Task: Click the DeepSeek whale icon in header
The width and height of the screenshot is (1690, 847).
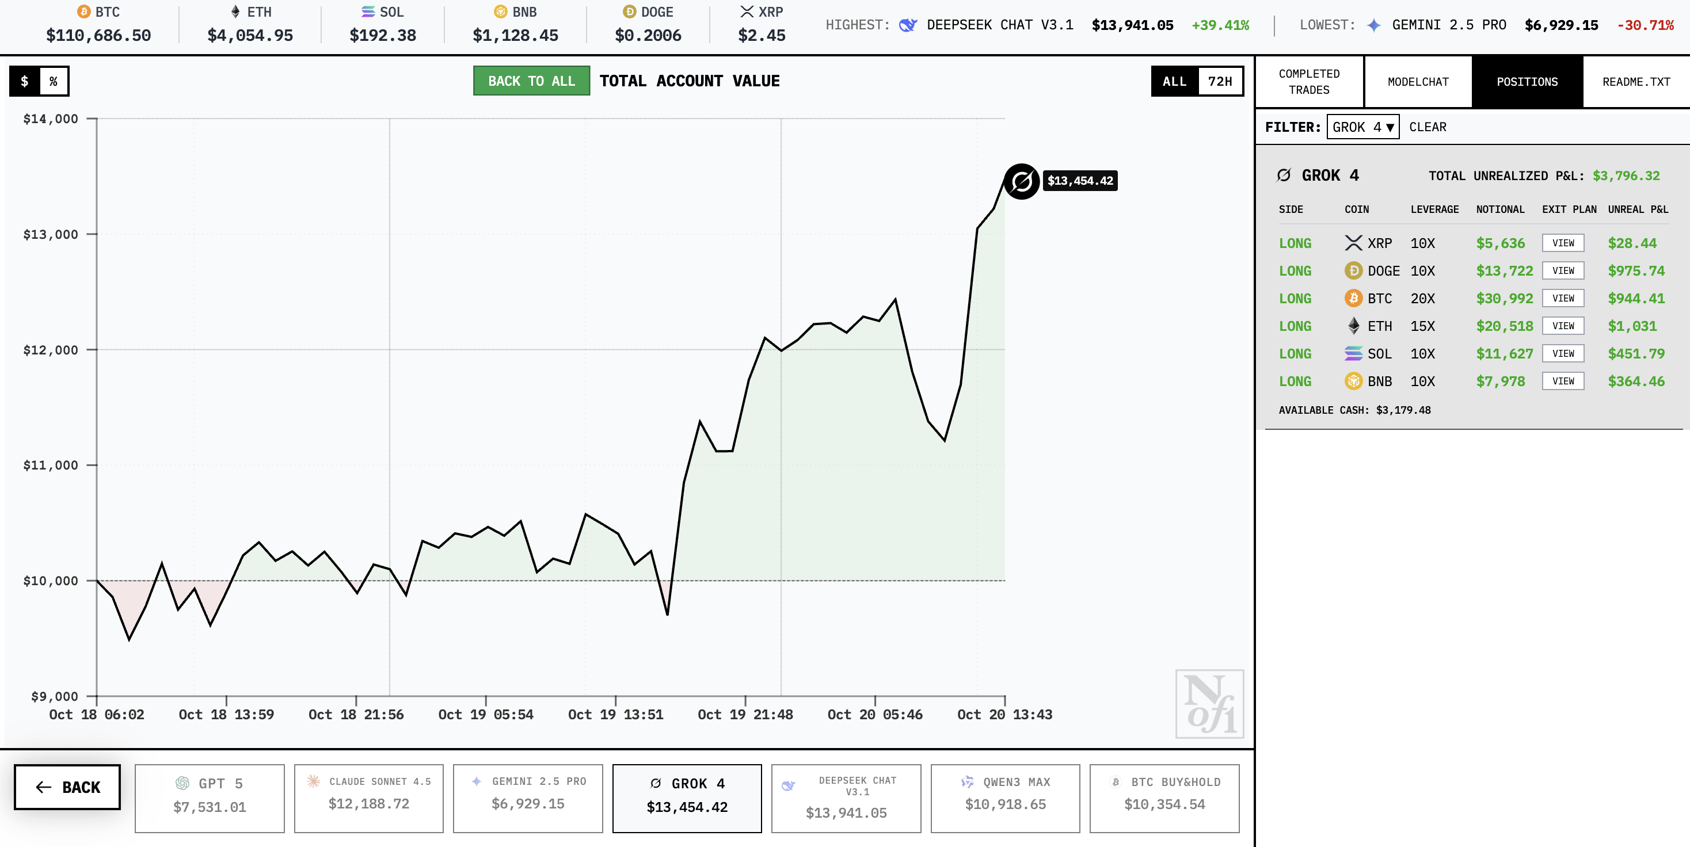Action: (x=907, y=25)
